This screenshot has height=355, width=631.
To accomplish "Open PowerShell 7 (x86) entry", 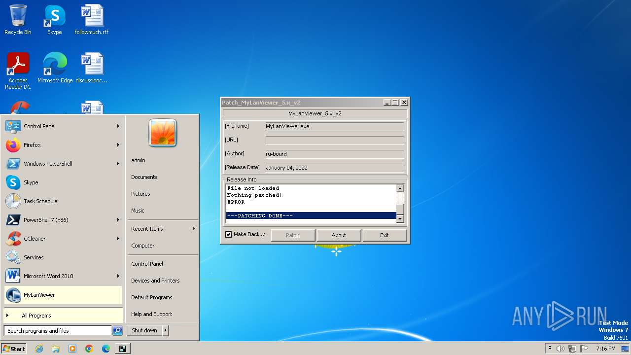I will point(63,220).
